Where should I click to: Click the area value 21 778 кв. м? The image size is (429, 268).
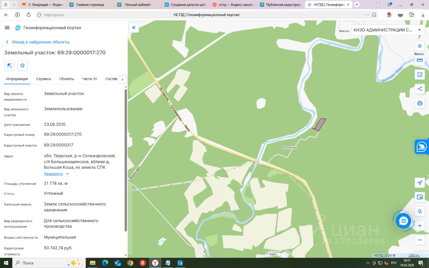click(56, 183)
